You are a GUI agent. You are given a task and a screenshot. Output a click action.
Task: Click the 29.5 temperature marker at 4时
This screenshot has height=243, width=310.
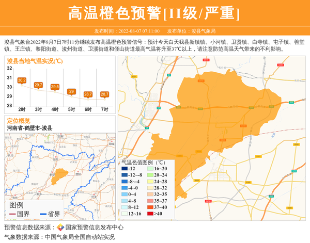pos(55,87)
